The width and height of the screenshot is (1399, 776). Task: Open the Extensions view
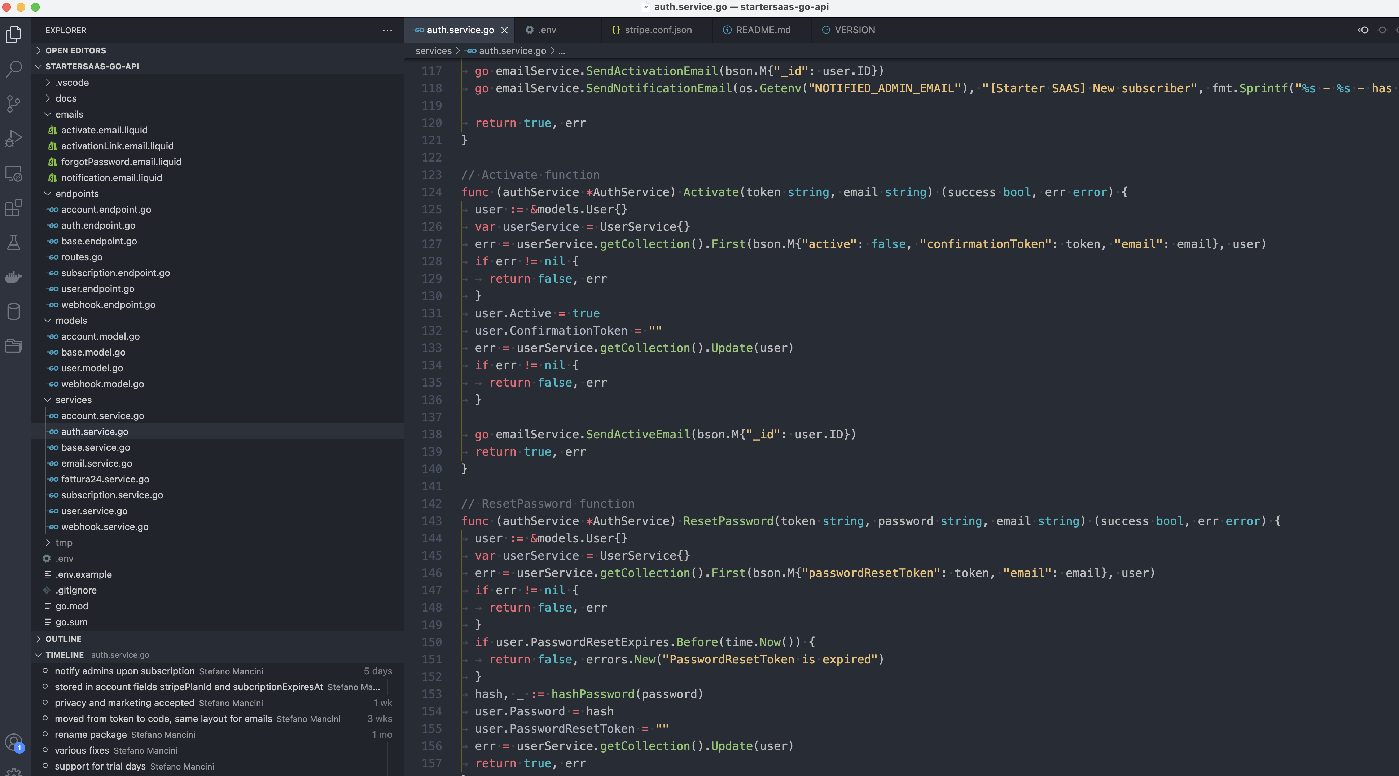coord(14,208)
